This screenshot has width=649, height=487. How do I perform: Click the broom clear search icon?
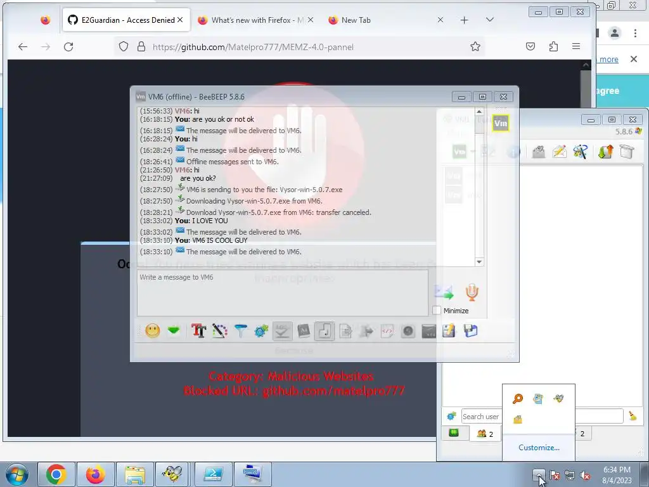point(633,416)
